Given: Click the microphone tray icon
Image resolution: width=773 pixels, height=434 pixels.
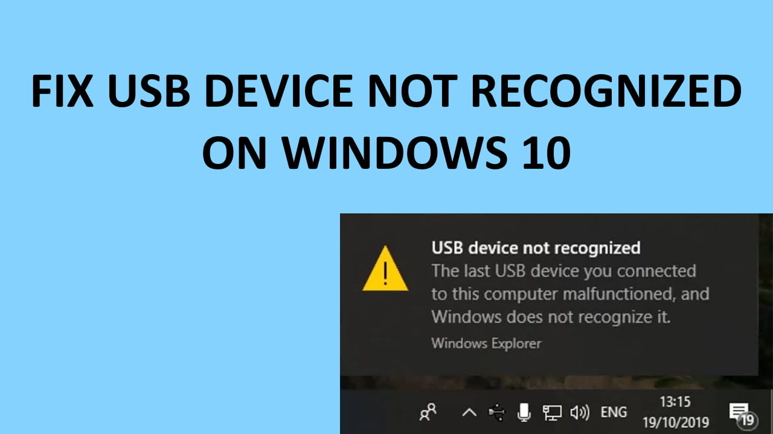Looking at the screenshot, I should tap(524, 412).
